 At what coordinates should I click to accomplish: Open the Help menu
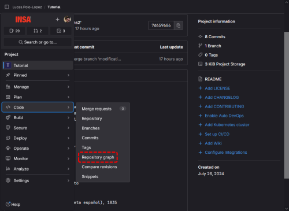(x=13, y=204)
